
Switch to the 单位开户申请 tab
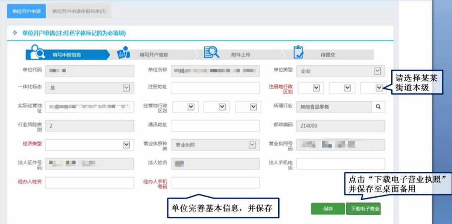26,12
